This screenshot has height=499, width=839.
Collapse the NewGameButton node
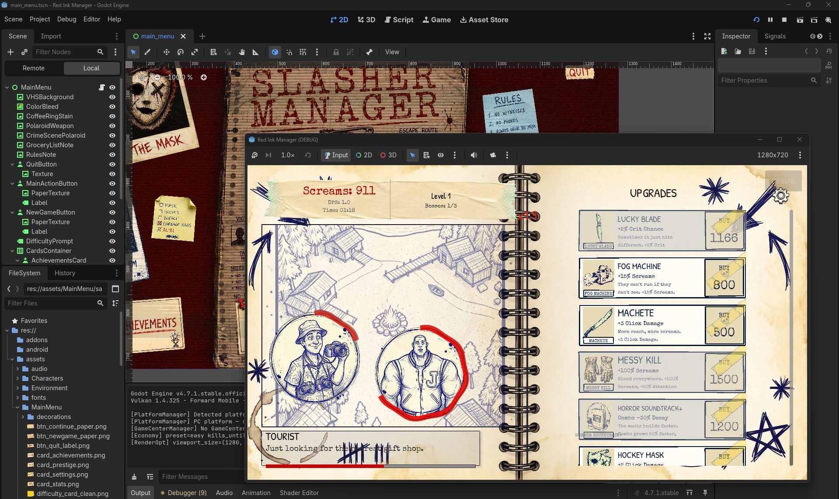click(x=12, y=212)
